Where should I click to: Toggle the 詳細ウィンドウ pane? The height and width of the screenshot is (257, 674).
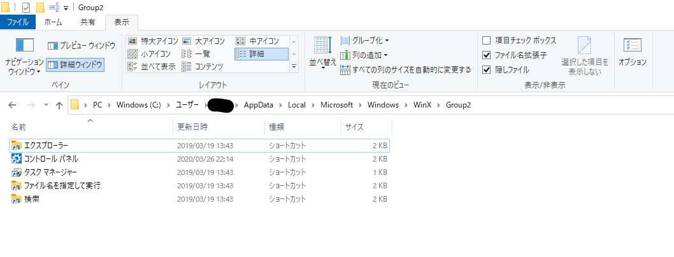pos(75,65)
